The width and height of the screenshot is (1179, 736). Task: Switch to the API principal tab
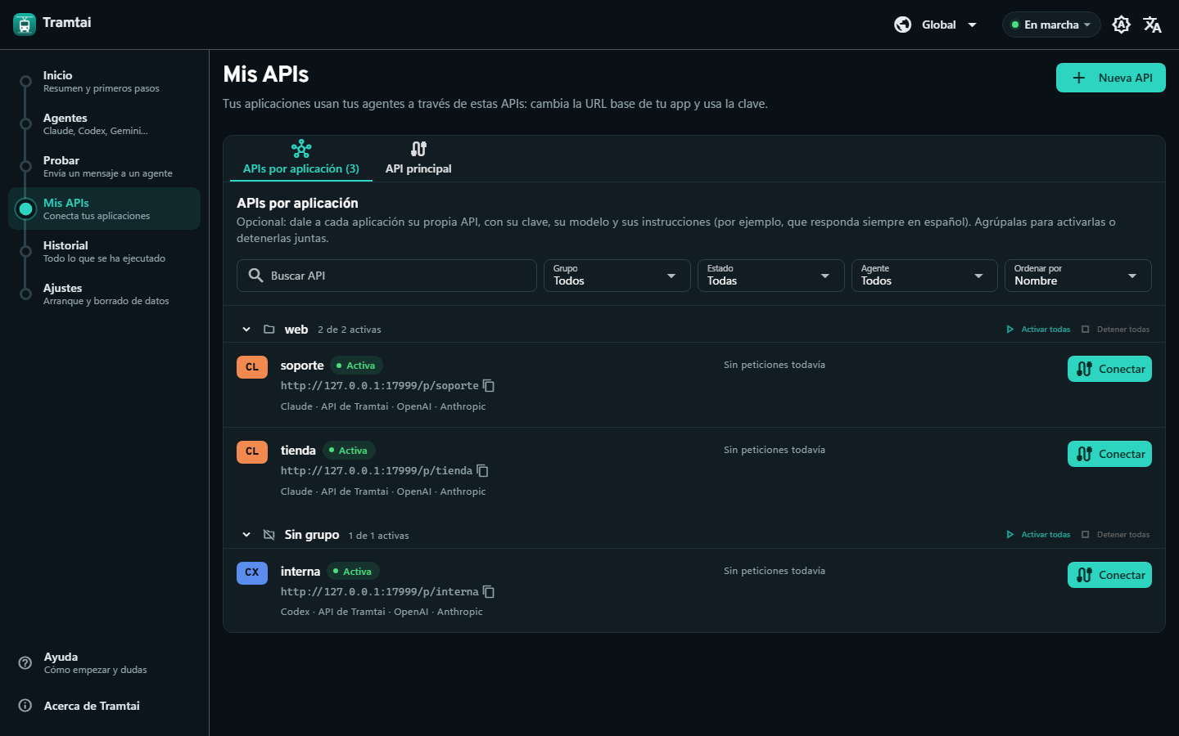tap(418, 159)
